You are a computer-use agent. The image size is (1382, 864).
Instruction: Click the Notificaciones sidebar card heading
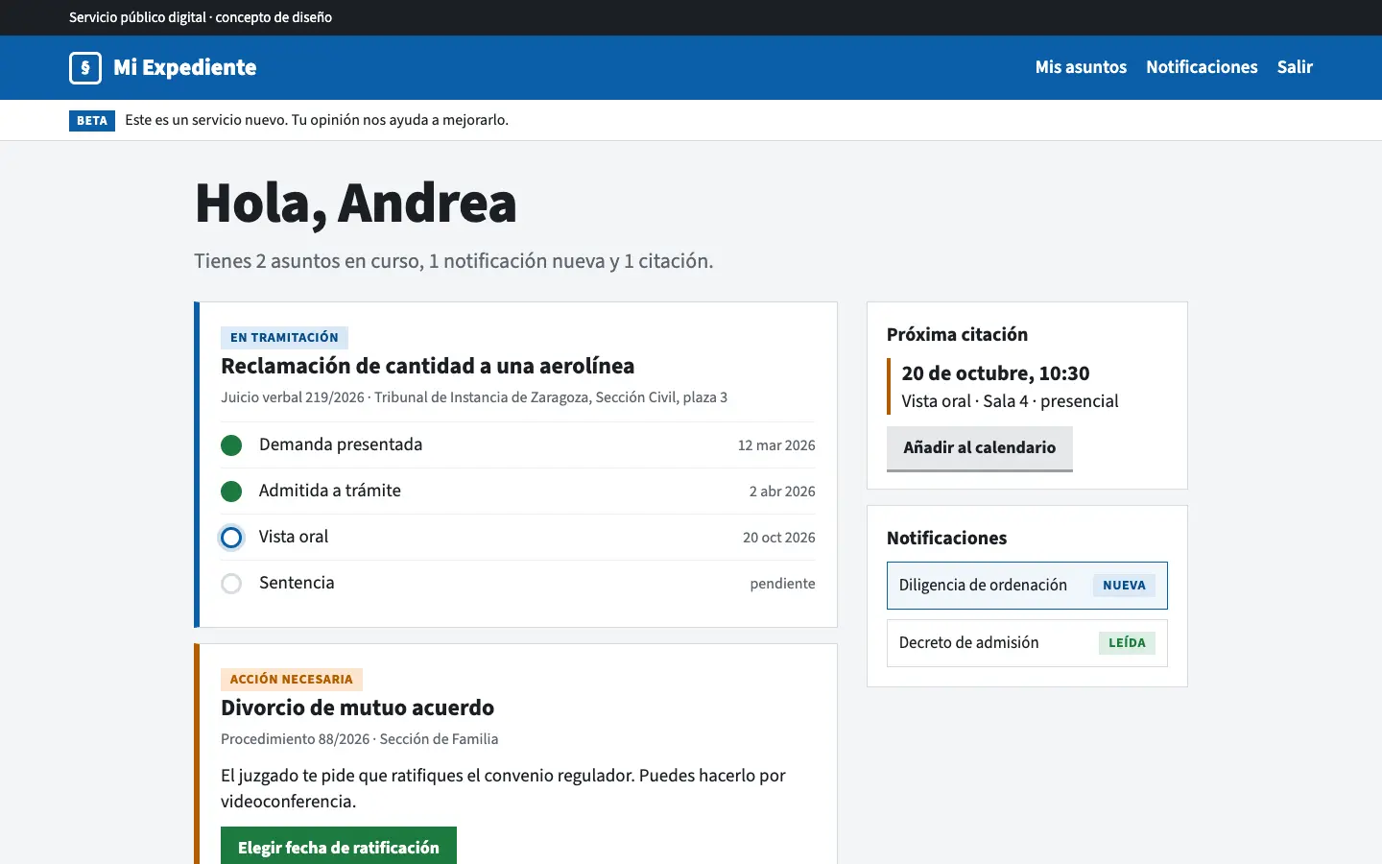(946, 538)
